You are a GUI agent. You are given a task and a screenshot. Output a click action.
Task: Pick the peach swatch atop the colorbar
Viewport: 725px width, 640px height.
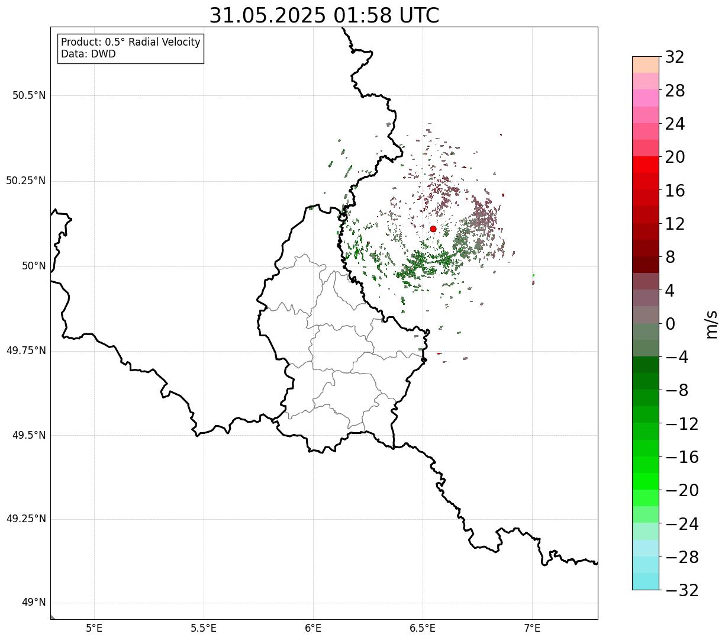coord(646,65)
